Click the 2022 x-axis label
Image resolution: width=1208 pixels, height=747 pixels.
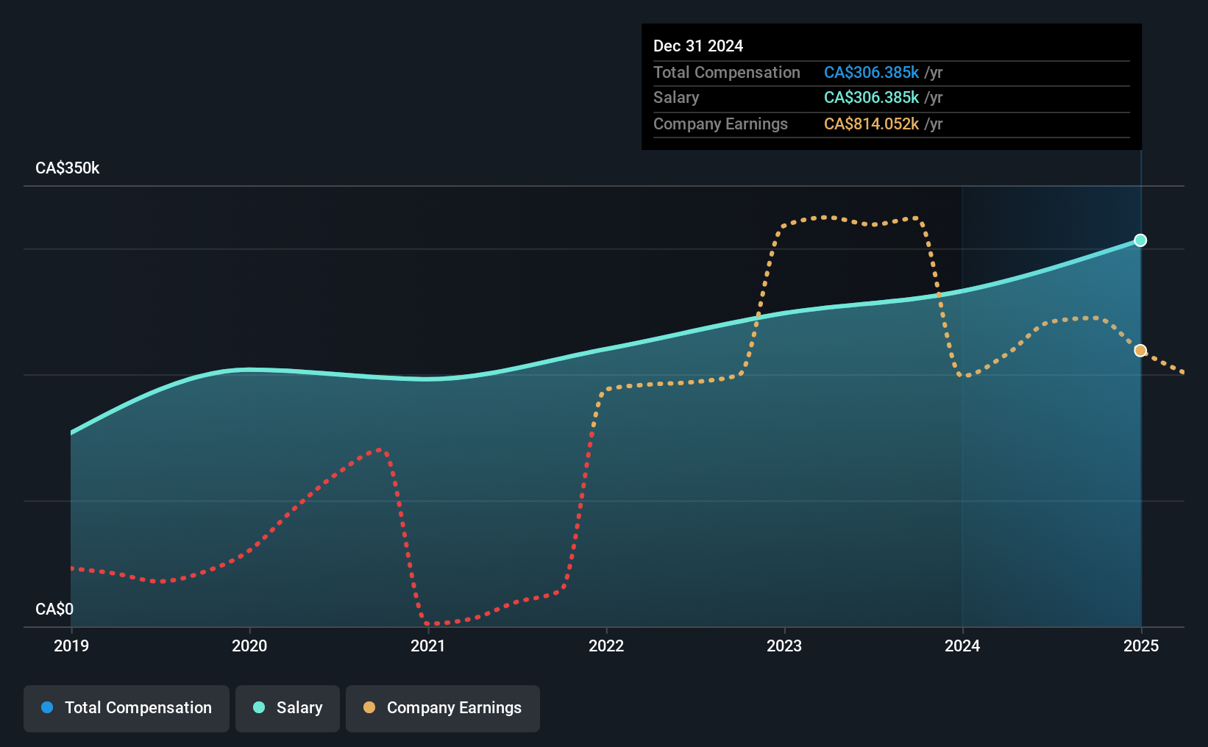click(x=606, y=646)
